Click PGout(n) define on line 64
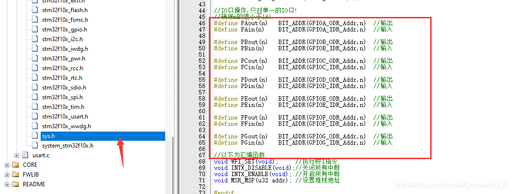The height and width of the screenshot is (194, 512). [x=254, y=136]
